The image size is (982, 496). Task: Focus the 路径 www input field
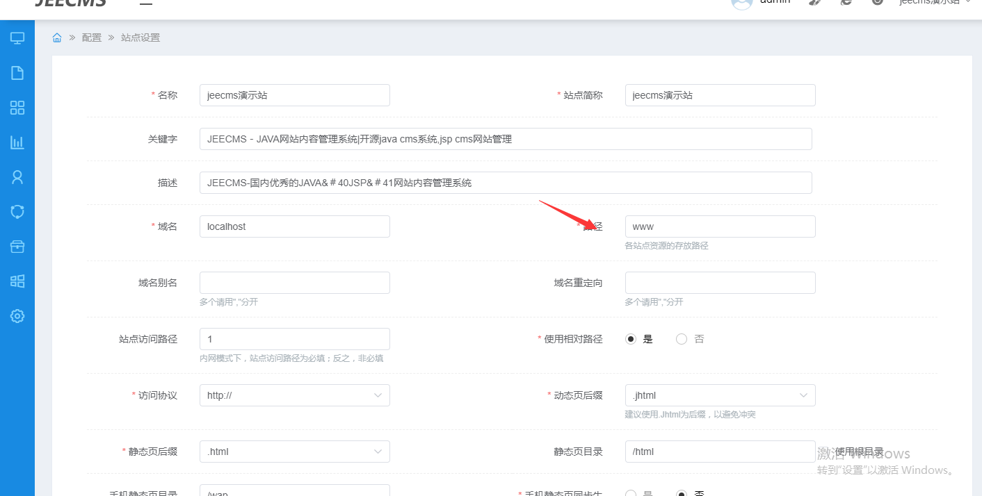(721, 226)
